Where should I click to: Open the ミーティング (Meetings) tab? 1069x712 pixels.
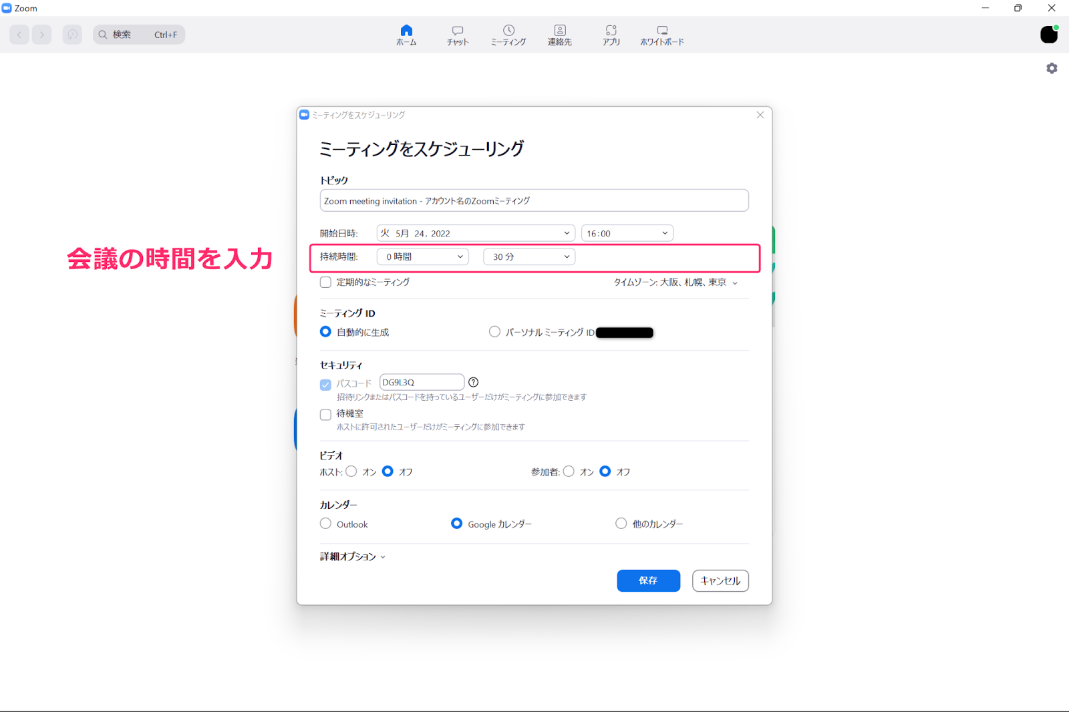point(508,35)
